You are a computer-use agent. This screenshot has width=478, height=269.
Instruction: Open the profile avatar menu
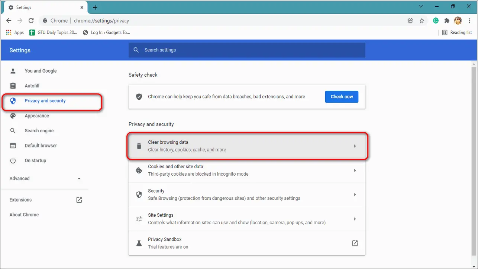(x=458, y=21)
